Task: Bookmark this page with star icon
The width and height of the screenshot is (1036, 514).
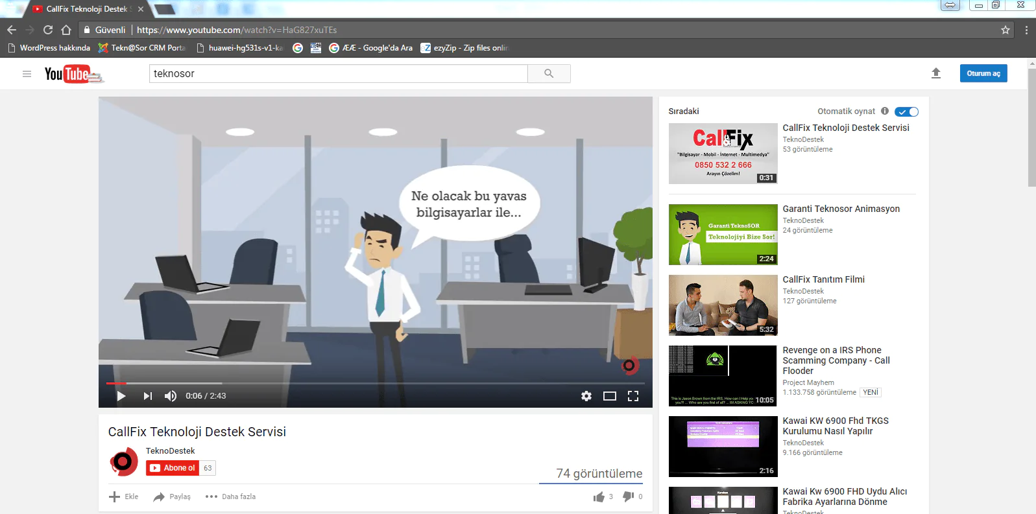Action: [x=1006, y=30]
